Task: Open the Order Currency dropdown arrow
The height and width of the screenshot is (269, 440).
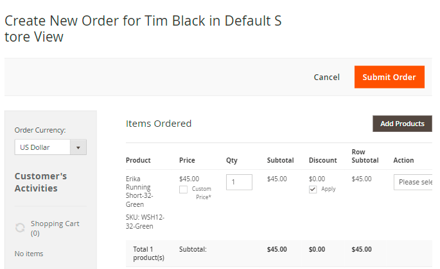Action: click(78, 147)
